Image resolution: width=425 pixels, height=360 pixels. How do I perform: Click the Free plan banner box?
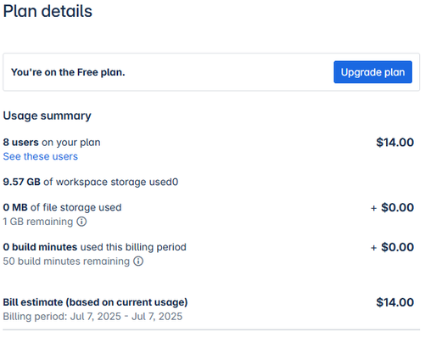coord(211,72)
